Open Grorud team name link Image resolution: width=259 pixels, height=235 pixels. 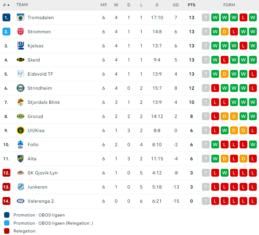point(35,116)
